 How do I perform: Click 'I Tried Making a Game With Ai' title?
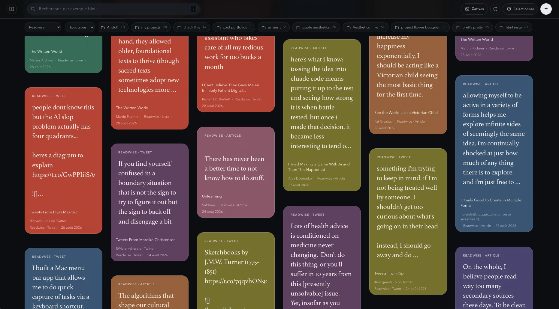(x=319, y=167)
